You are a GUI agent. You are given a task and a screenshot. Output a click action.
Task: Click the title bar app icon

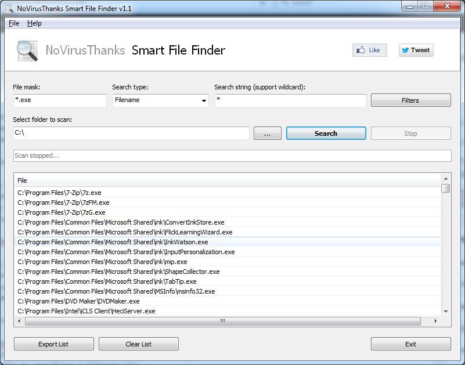pyautogui.click(x=9, y=8)
